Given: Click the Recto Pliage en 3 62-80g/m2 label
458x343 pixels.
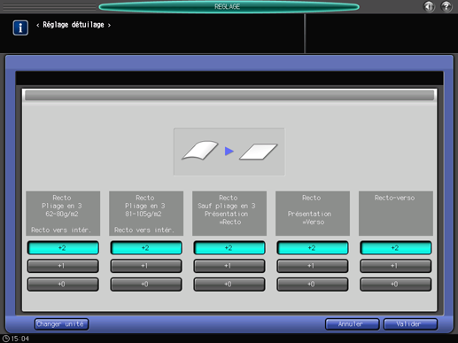Looking at the screenshot, I should 63,214.
